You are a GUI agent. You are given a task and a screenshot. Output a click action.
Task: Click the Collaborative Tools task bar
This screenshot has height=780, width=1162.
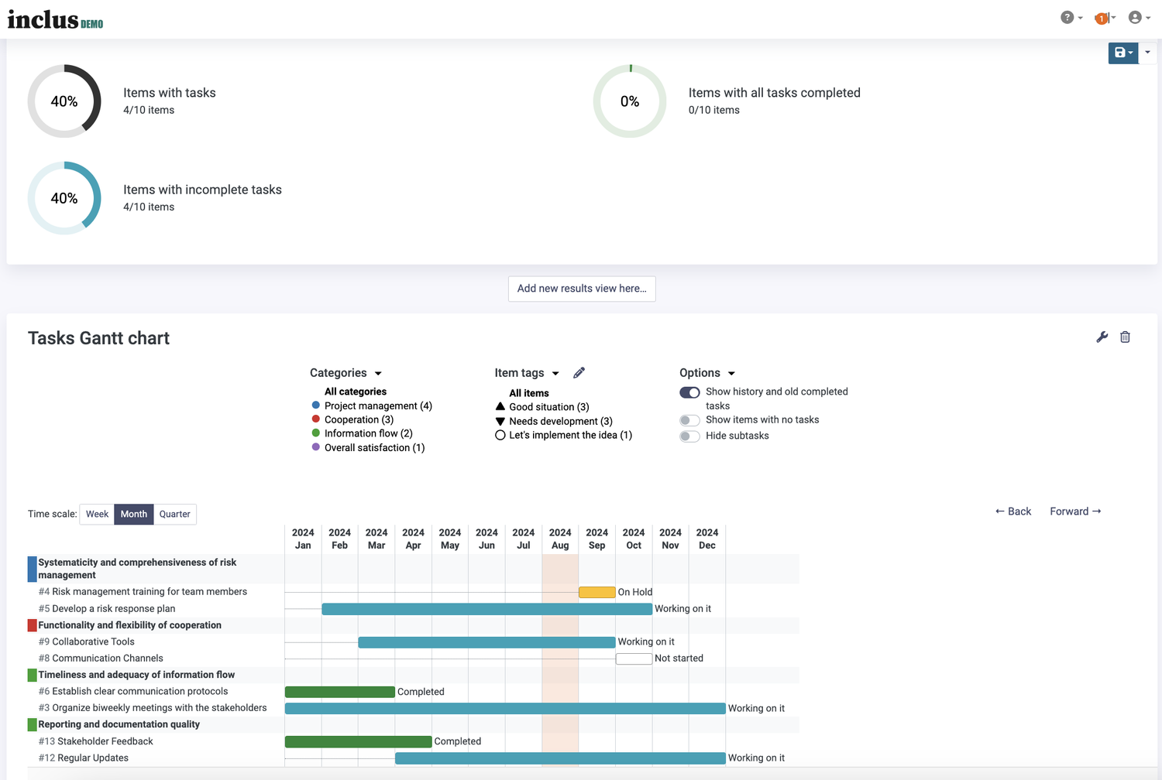487,642
